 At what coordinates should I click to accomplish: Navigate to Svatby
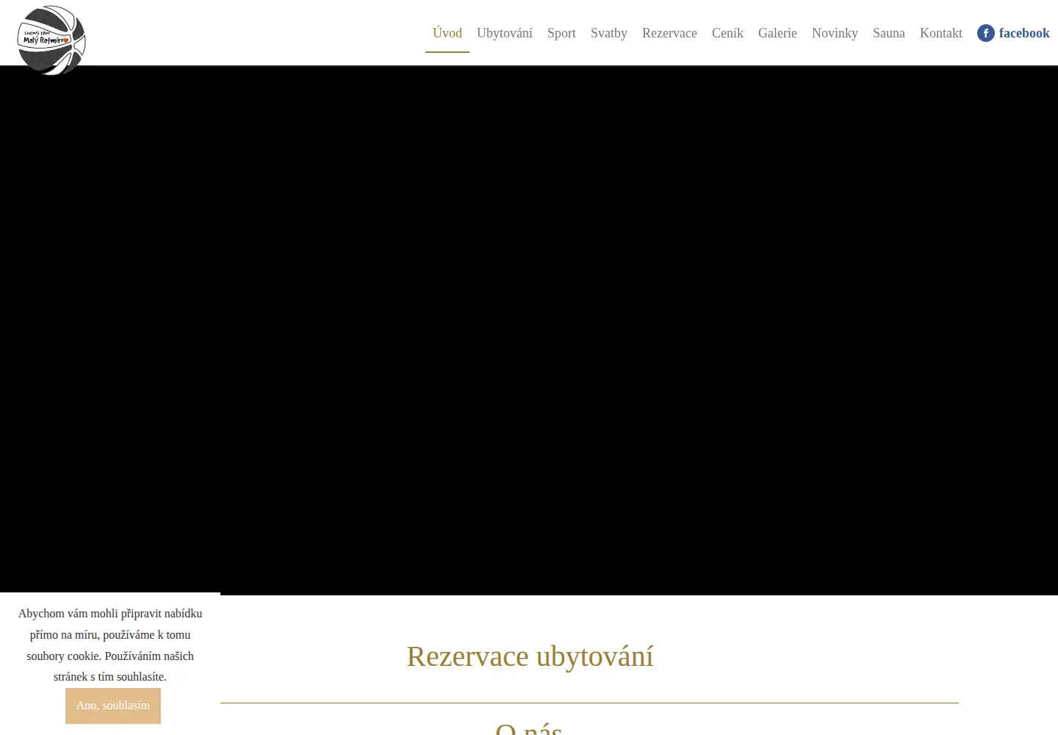tap(609, 33)
